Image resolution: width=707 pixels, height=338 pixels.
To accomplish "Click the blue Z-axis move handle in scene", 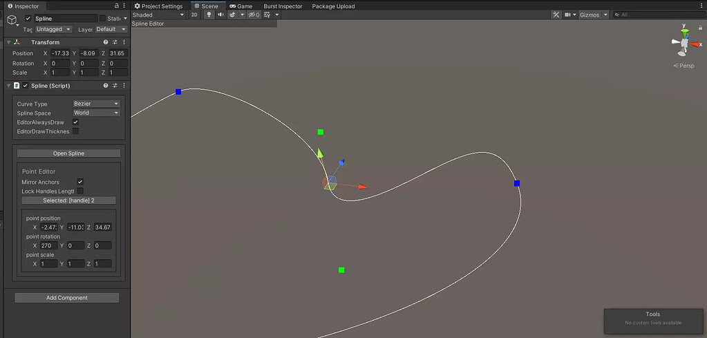I will [x=341, y=162].
